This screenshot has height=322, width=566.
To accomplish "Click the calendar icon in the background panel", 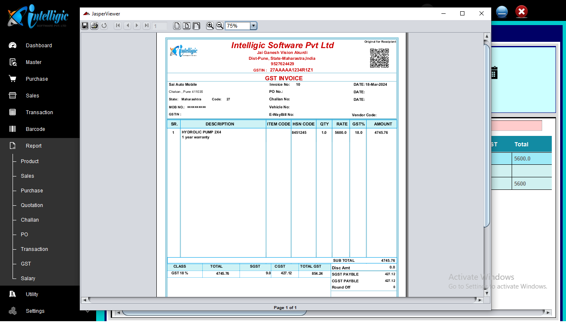I will pyautogui.click(x=494, y=72).
